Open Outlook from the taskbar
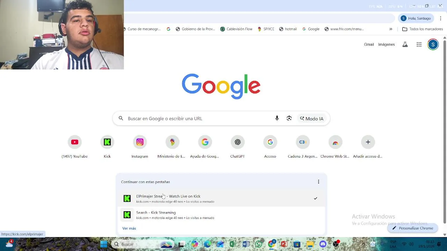The image size is (447, 251). click(220, 244)
